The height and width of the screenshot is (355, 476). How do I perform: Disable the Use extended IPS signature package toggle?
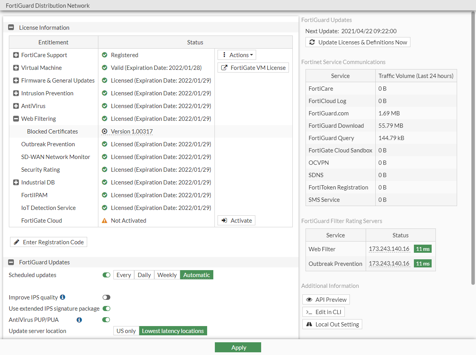click(106, 308)
